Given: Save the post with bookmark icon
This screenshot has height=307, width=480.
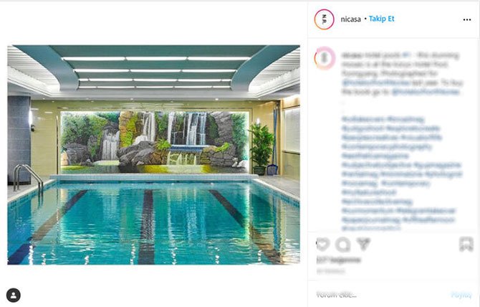Looking at the screenshot, I should point(466,245).
